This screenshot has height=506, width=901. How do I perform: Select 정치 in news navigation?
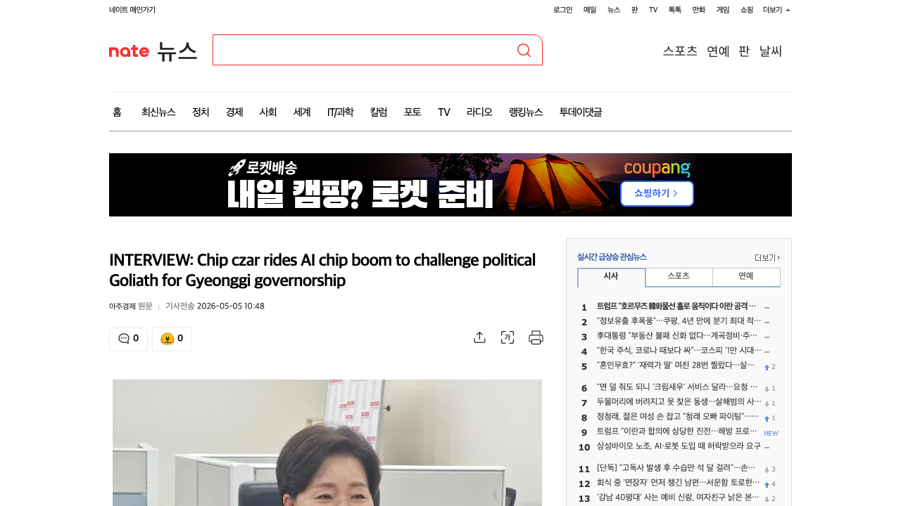(x=201, y=112)
